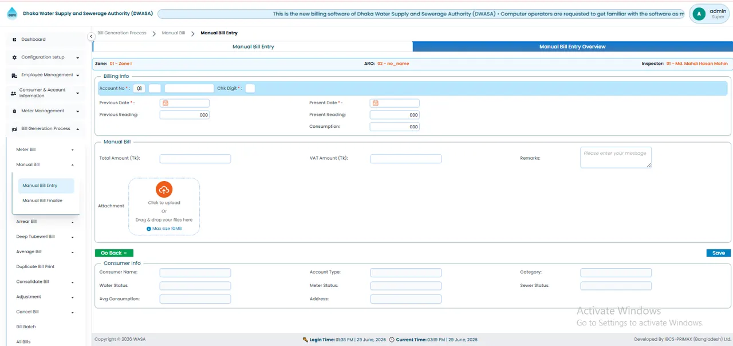The height and width of the screenshot is (346, 733).
Task: Expand Consumer & Account Information arrow
Action: point(77,93)
